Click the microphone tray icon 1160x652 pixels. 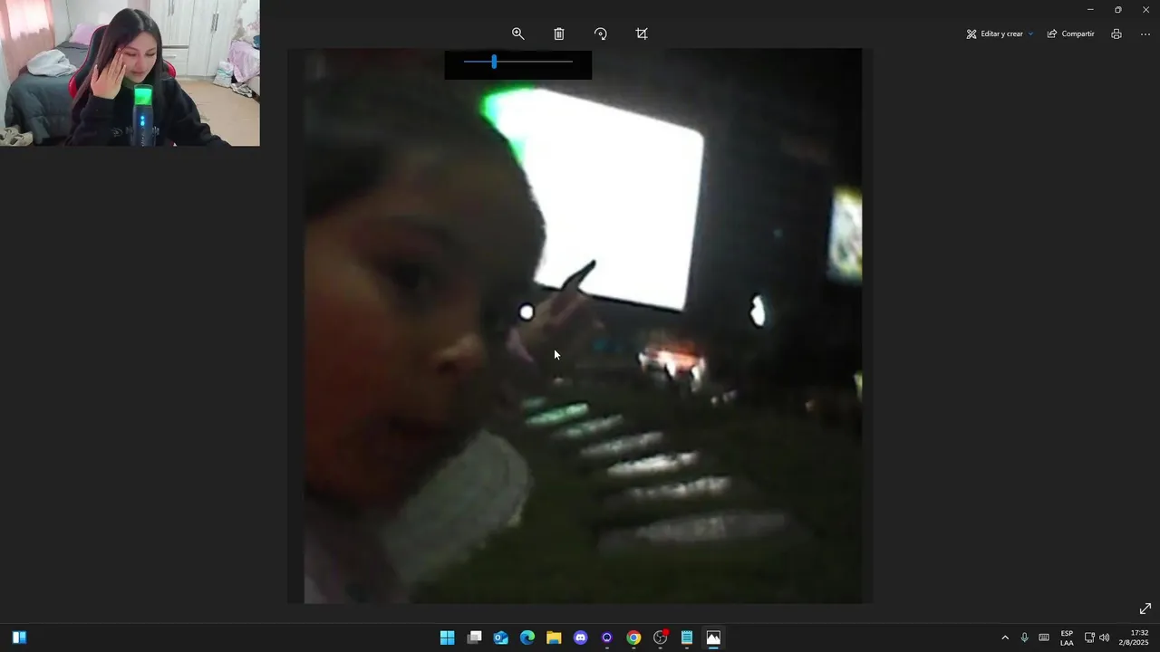(x=1024, y=638)
